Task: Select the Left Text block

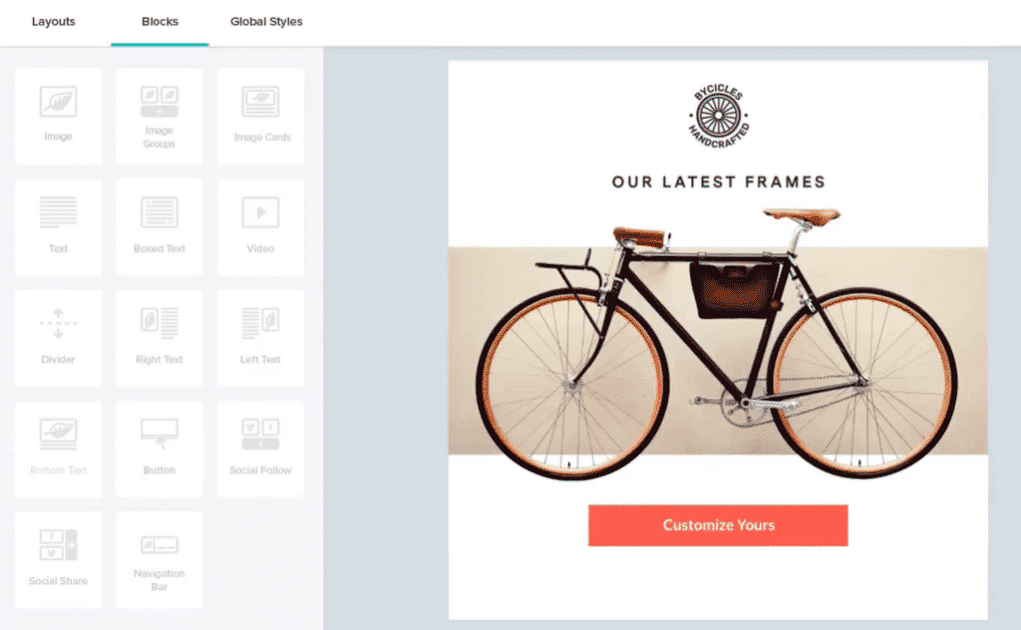Action: [260, 338]
